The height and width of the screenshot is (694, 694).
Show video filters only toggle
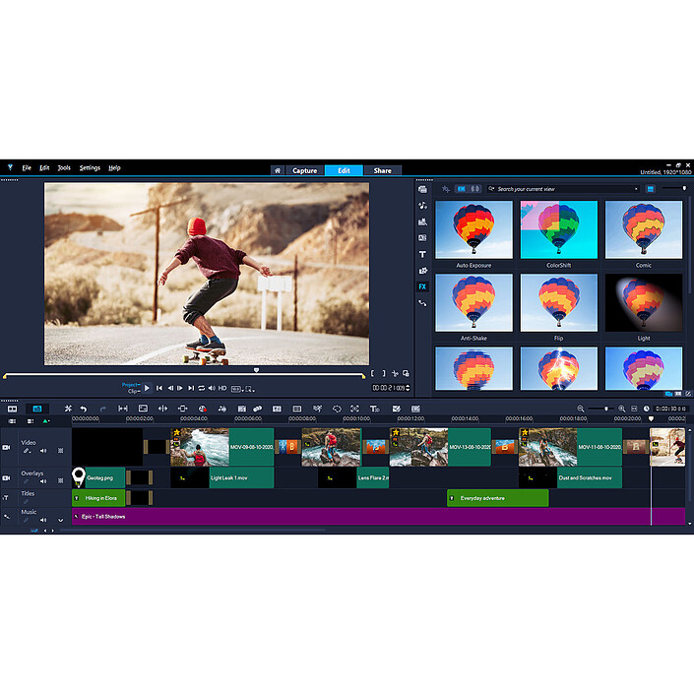click(x=462, y=189)
